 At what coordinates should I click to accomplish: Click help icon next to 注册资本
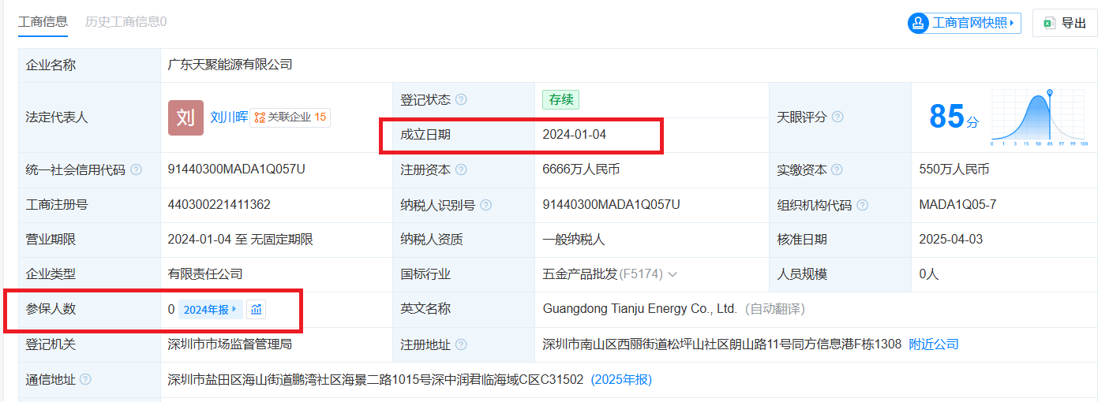461,169
